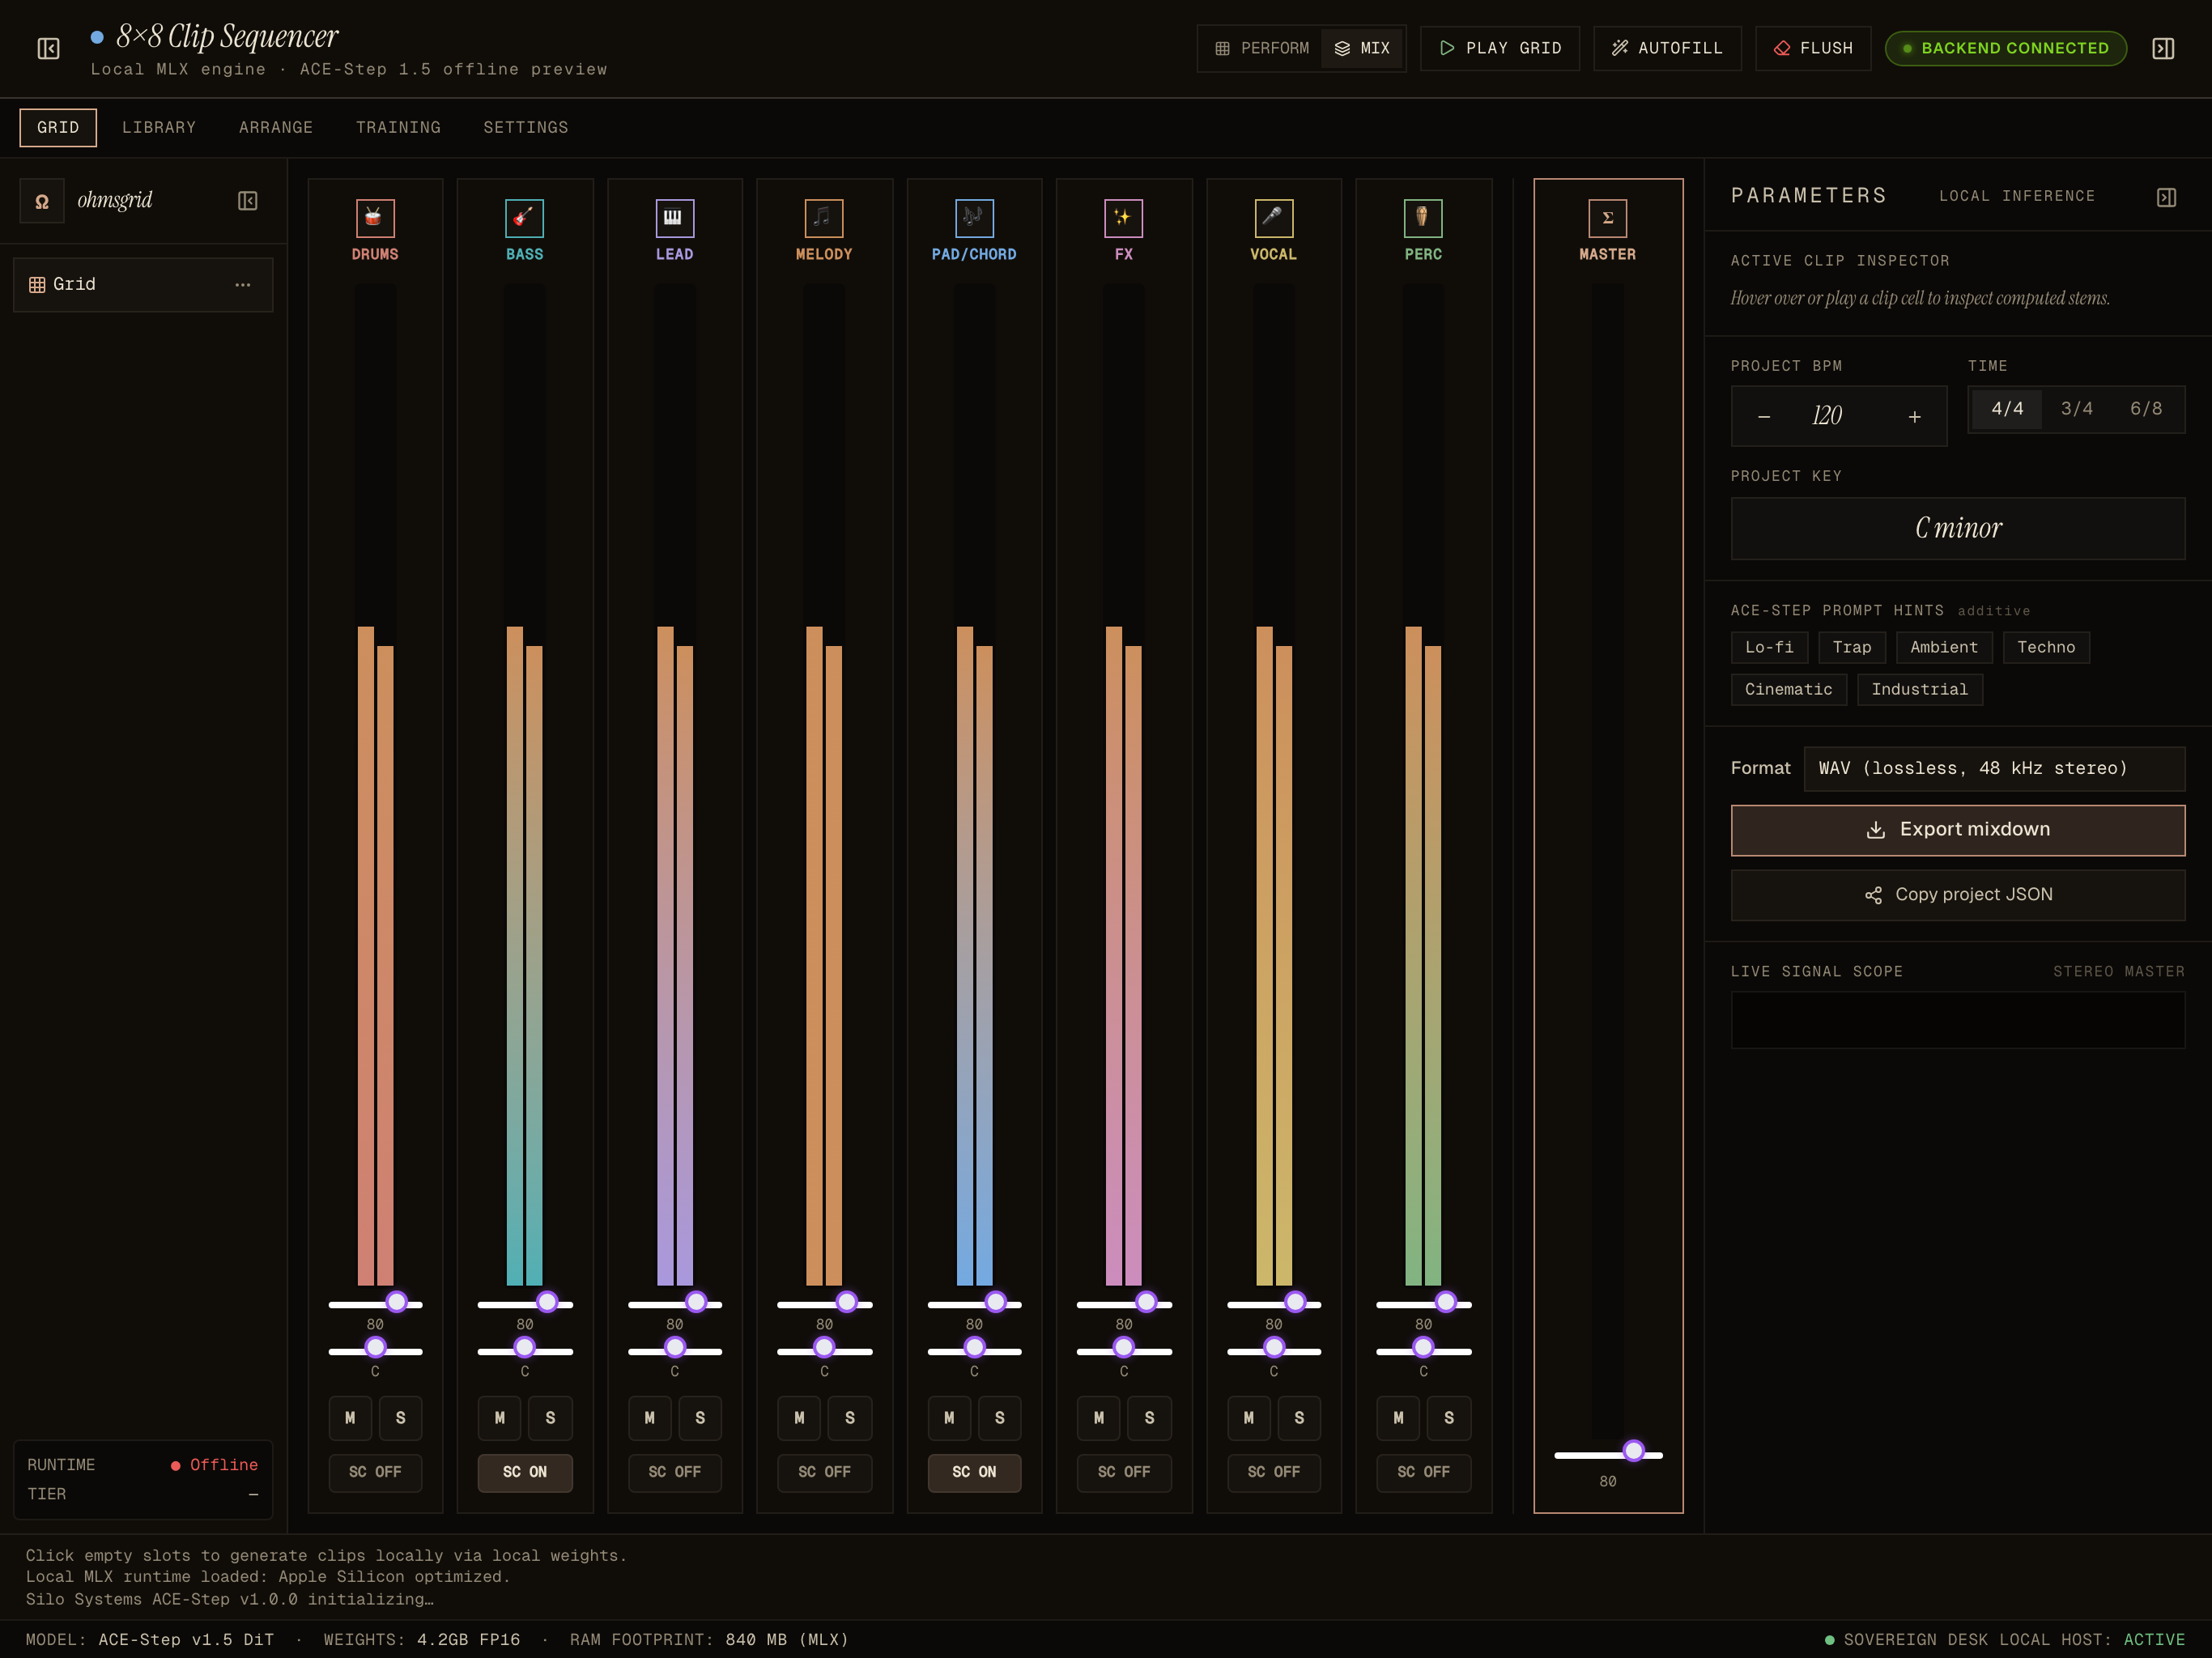
Task: Enable Lead sidechain SC OFF
Action: (x=674, y=1472)
